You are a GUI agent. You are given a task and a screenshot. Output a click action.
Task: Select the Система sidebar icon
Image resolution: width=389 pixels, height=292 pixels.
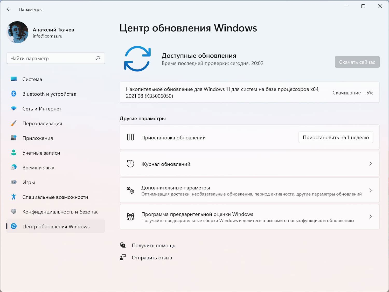(x=14, y=79)
